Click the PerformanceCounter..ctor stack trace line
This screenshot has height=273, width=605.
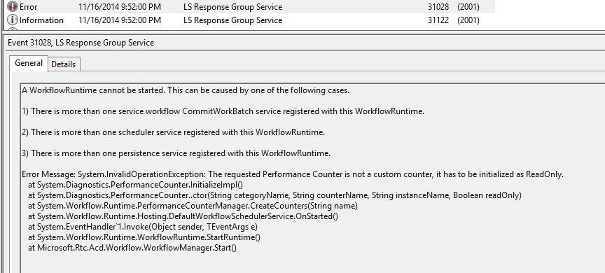click(x=274, y=195)
